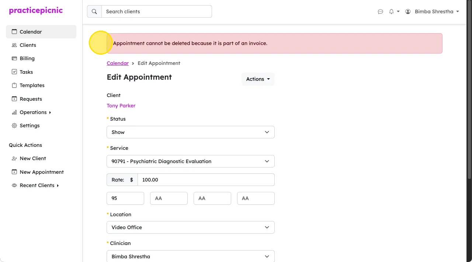This screenshot has width=472, height=262.
Task: Expand the Recent Clients list
Action: click(x=41, y=185)
